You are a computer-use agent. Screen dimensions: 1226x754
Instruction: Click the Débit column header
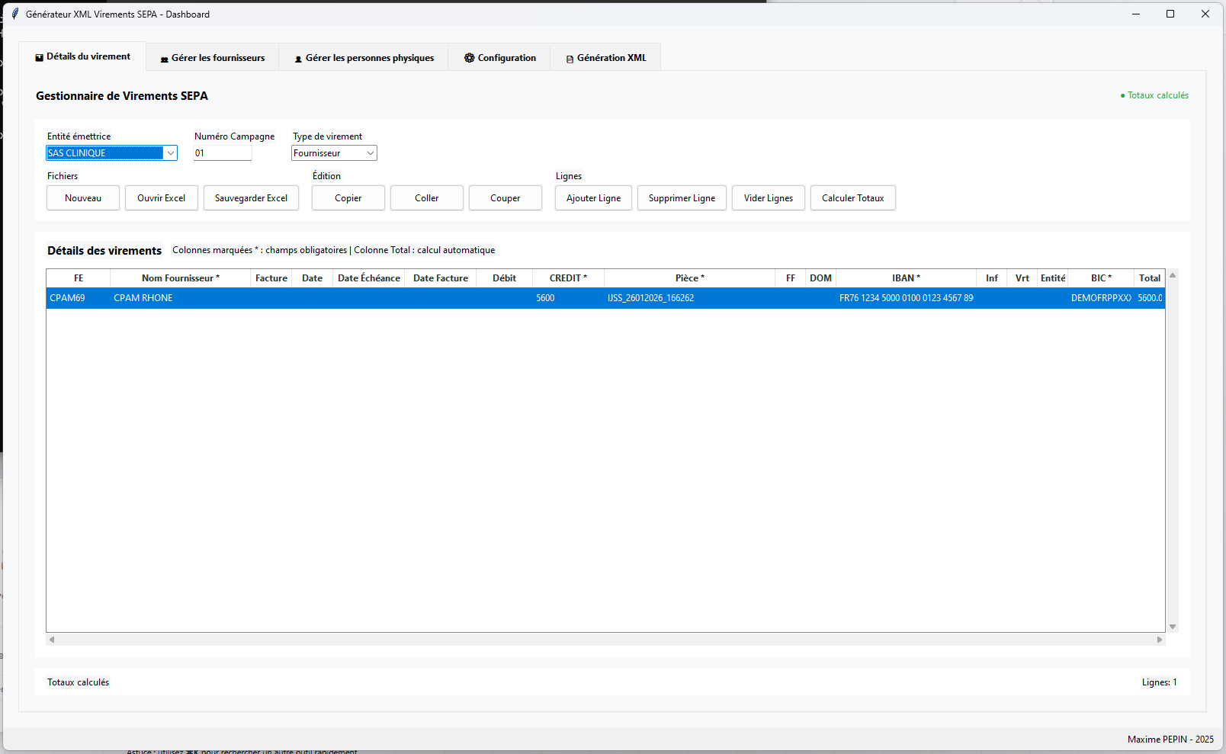505,278
